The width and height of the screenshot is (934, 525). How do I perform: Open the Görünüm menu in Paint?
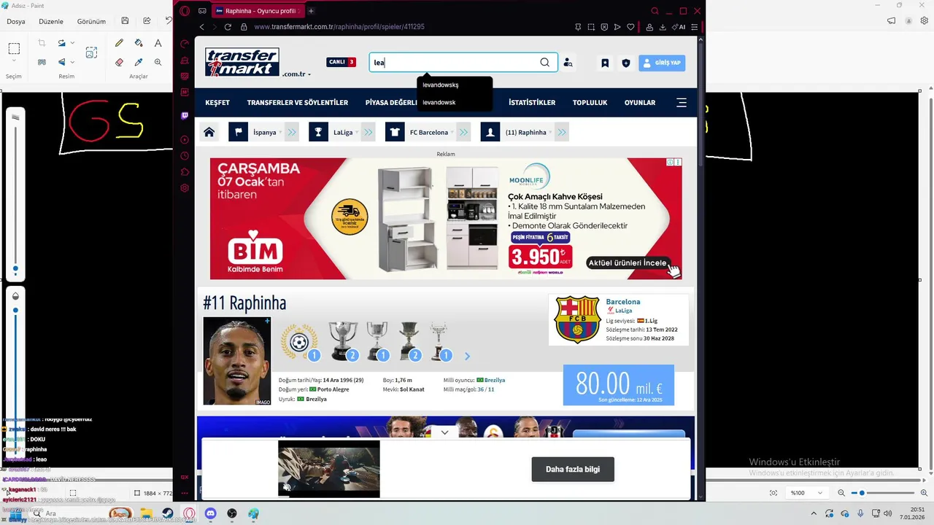91,21
